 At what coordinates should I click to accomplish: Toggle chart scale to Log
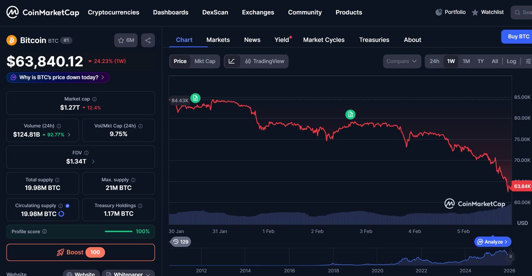[x=511, y=61]
